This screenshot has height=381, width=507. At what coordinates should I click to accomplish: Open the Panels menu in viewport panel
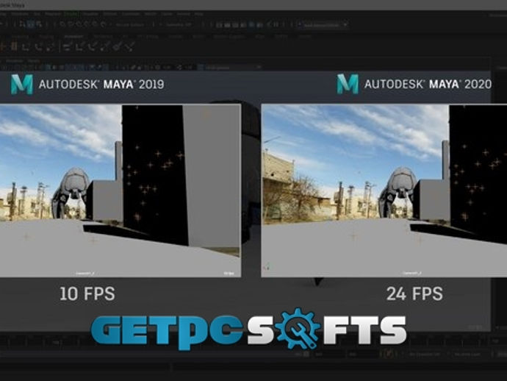[x=34, y=61]
